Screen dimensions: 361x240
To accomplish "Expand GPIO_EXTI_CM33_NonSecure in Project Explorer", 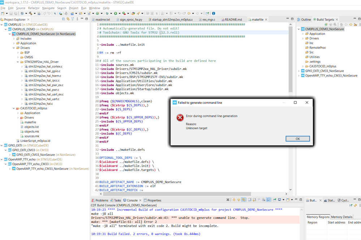I will [10, 155].
